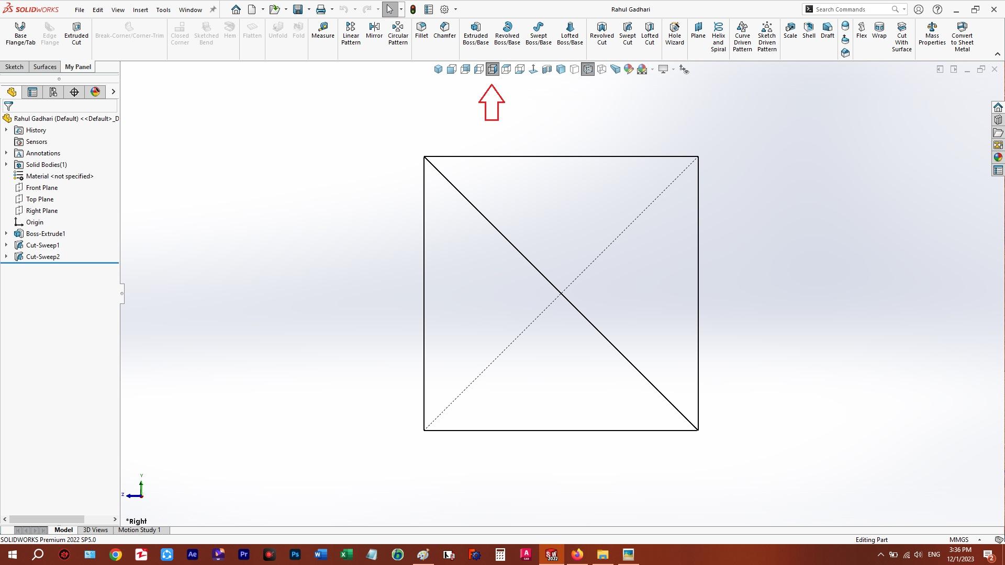Screen dimensions: 1005x565
Task: Select Material <not specified> item
Action: click(x=60, y=176)
